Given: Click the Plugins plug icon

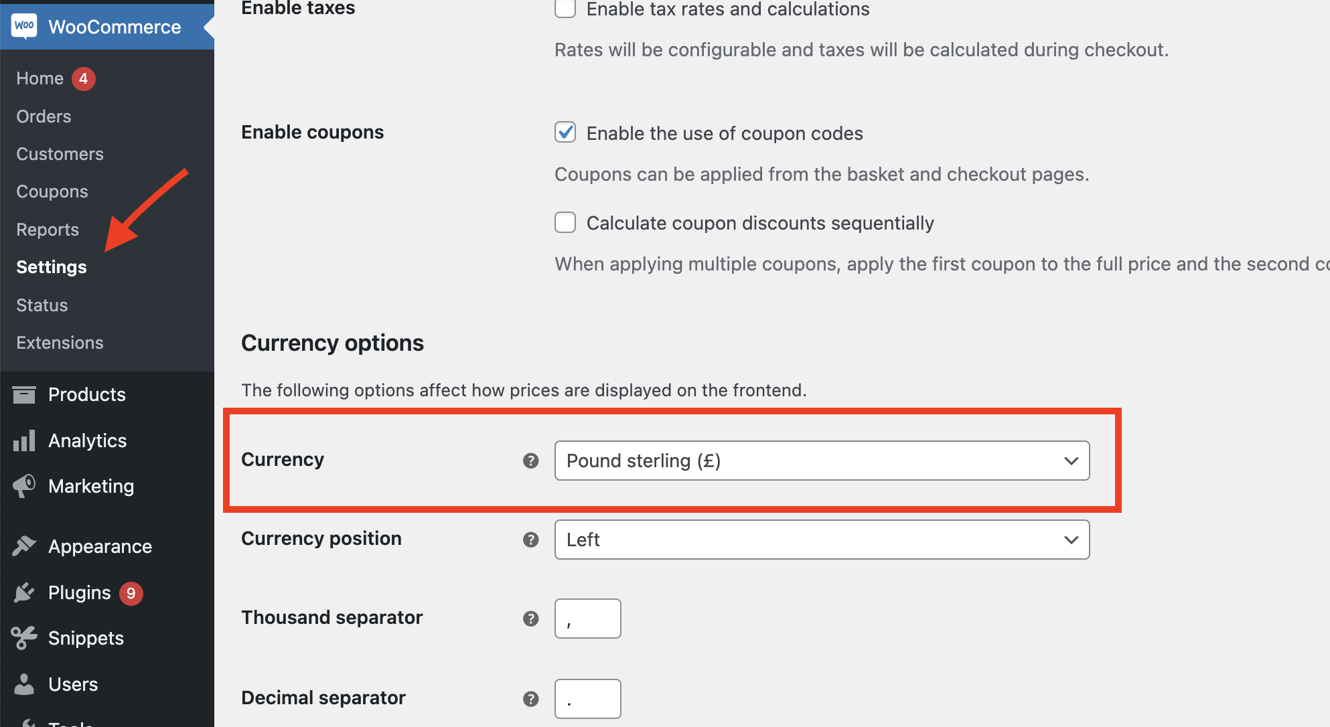Looking at the screenshot, I should [24, 592].
